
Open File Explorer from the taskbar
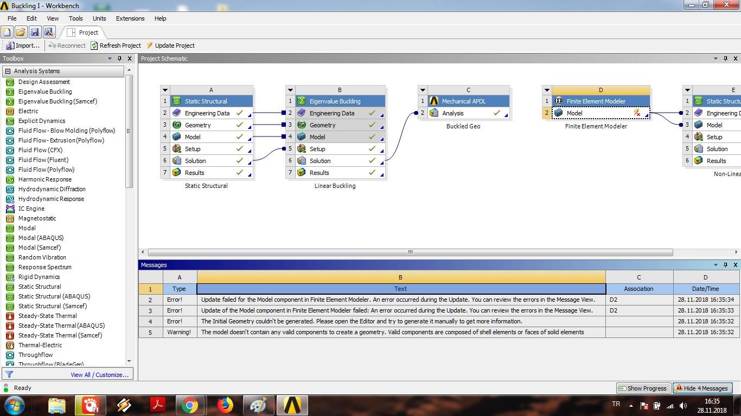point(56,405)
